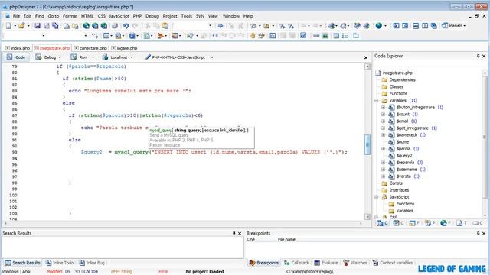This screenshot has width=490, height=275.
Task: Click the New file icon
Action: pos(8,26)
